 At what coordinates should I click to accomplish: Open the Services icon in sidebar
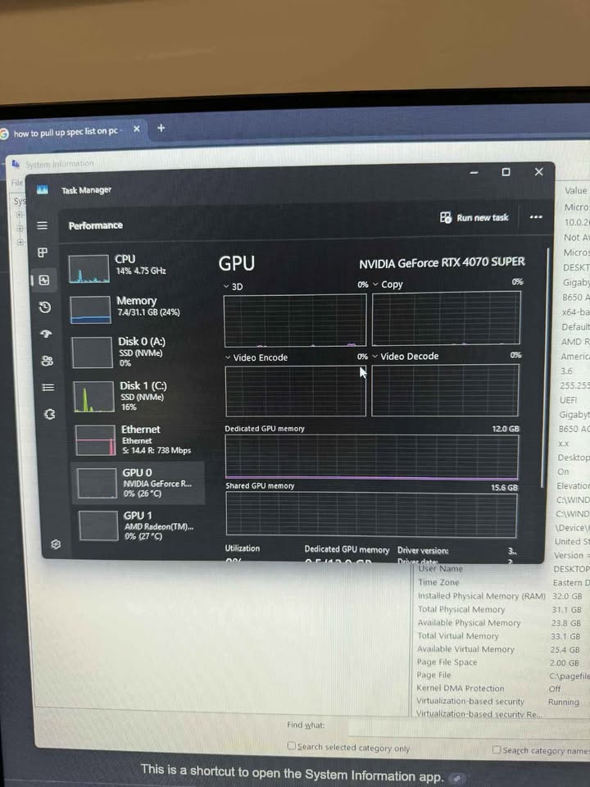(49, 414)
